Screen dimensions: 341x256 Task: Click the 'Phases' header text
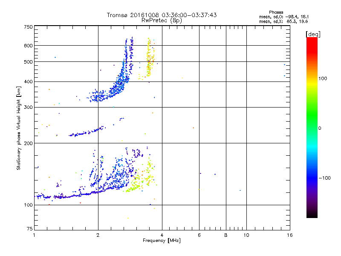276,12
